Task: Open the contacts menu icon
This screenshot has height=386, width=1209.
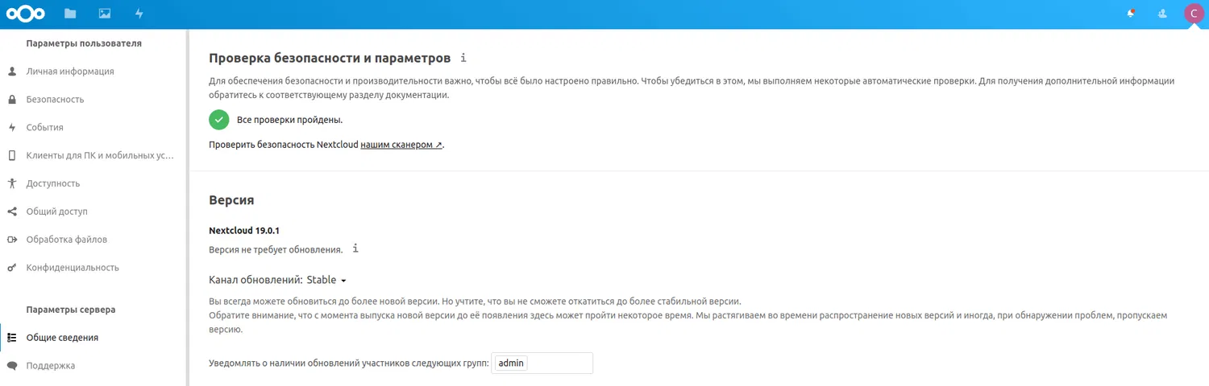Action: pos(1162,14)
